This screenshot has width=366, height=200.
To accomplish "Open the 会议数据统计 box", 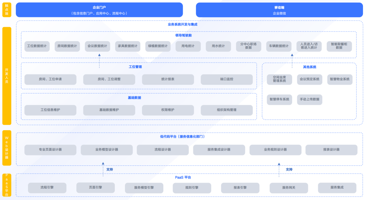I will tap(97, 46).
